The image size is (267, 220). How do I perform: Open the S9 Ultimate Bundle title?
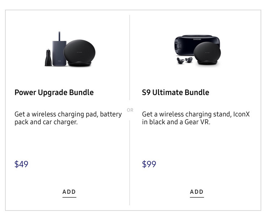tap(175, 92)
